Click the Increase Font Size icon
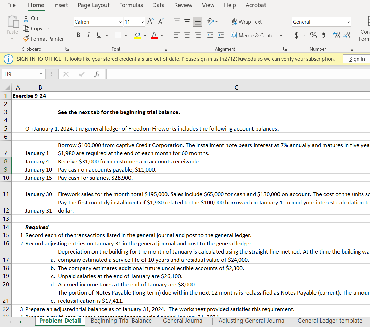Image resolution: width=370 pixels, height=327 pixels. point(150,21)
